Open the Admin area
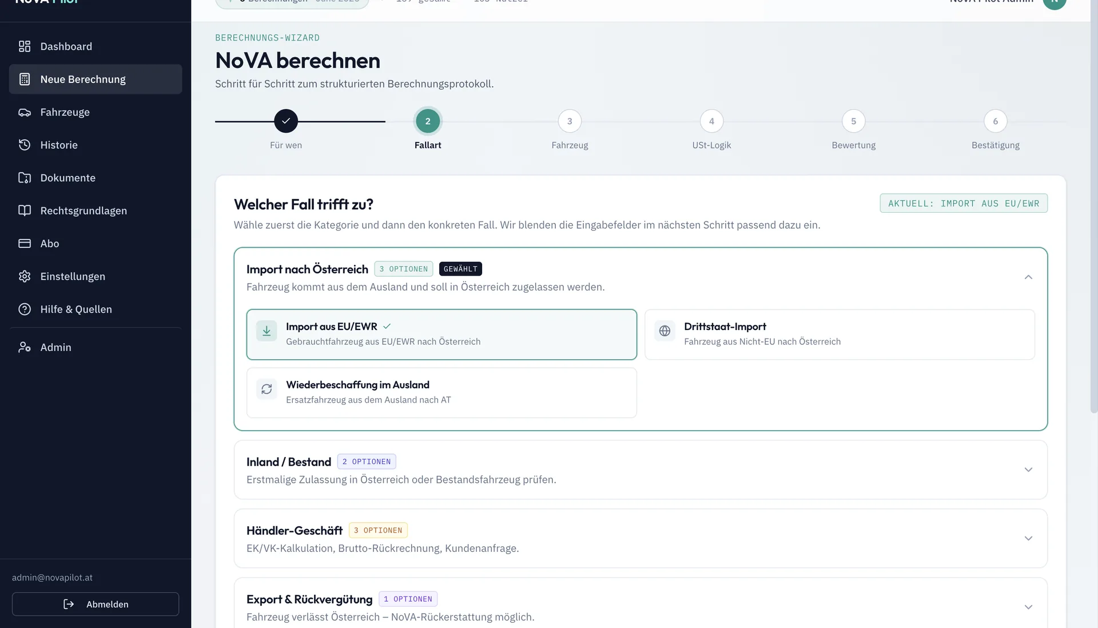1098x628 pixels. [96, 347]
